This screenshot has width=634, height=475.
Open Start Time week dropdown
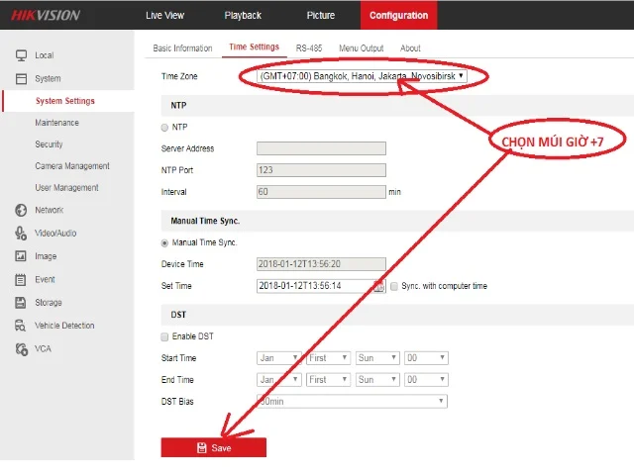point(328,358)
